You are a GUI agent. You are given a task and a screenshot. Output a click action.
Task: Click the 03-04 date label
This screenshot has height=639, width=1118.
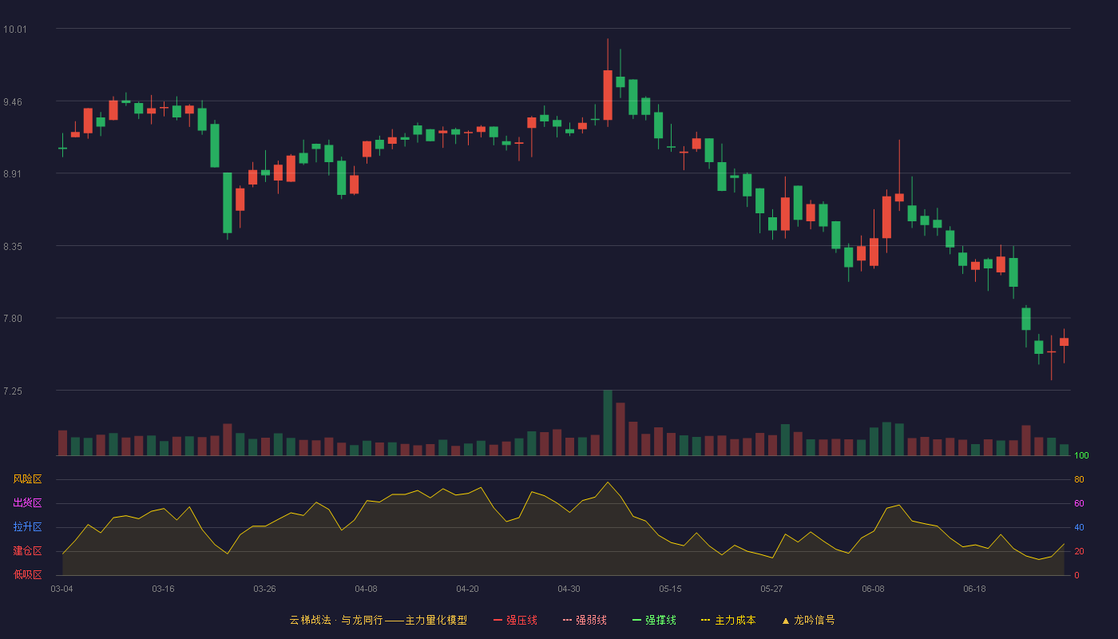coord(61,589)
